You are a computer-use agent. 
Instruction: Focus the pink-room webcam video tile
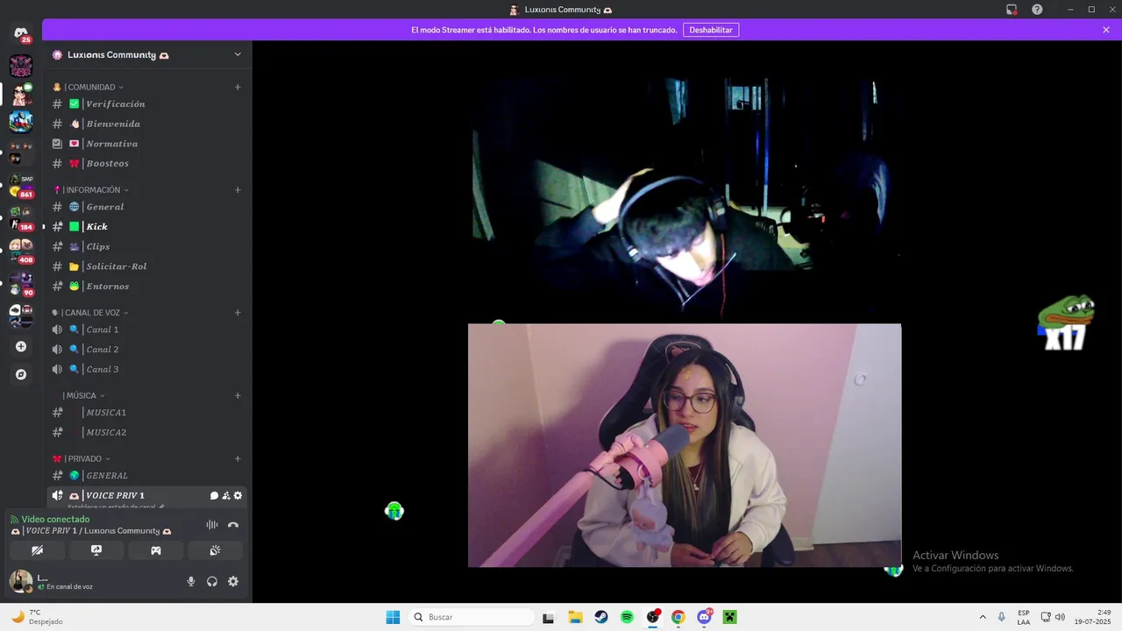(684, 445)
